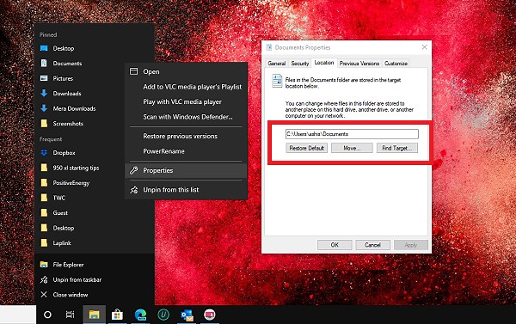This screenshot has width=516, height=324.
Task: Click the Move... button
Action: click(352, 148)
